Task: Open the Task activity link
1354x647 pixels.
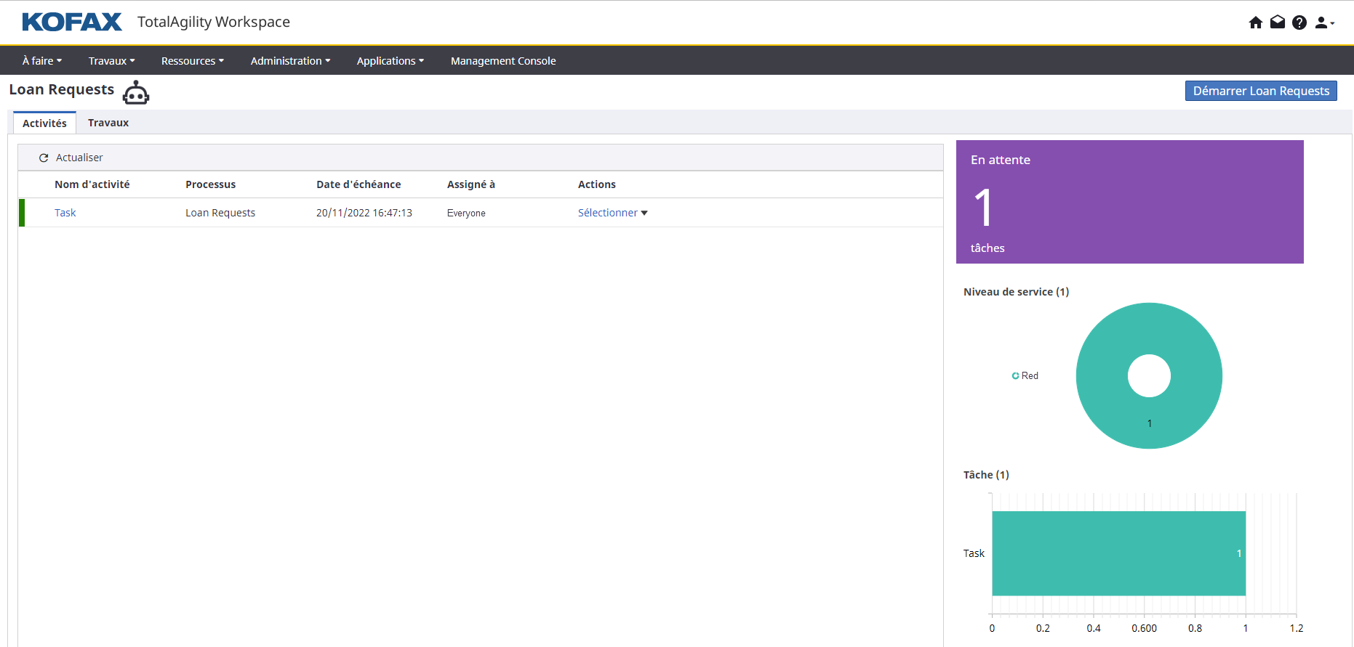Action: click(65, 213)
